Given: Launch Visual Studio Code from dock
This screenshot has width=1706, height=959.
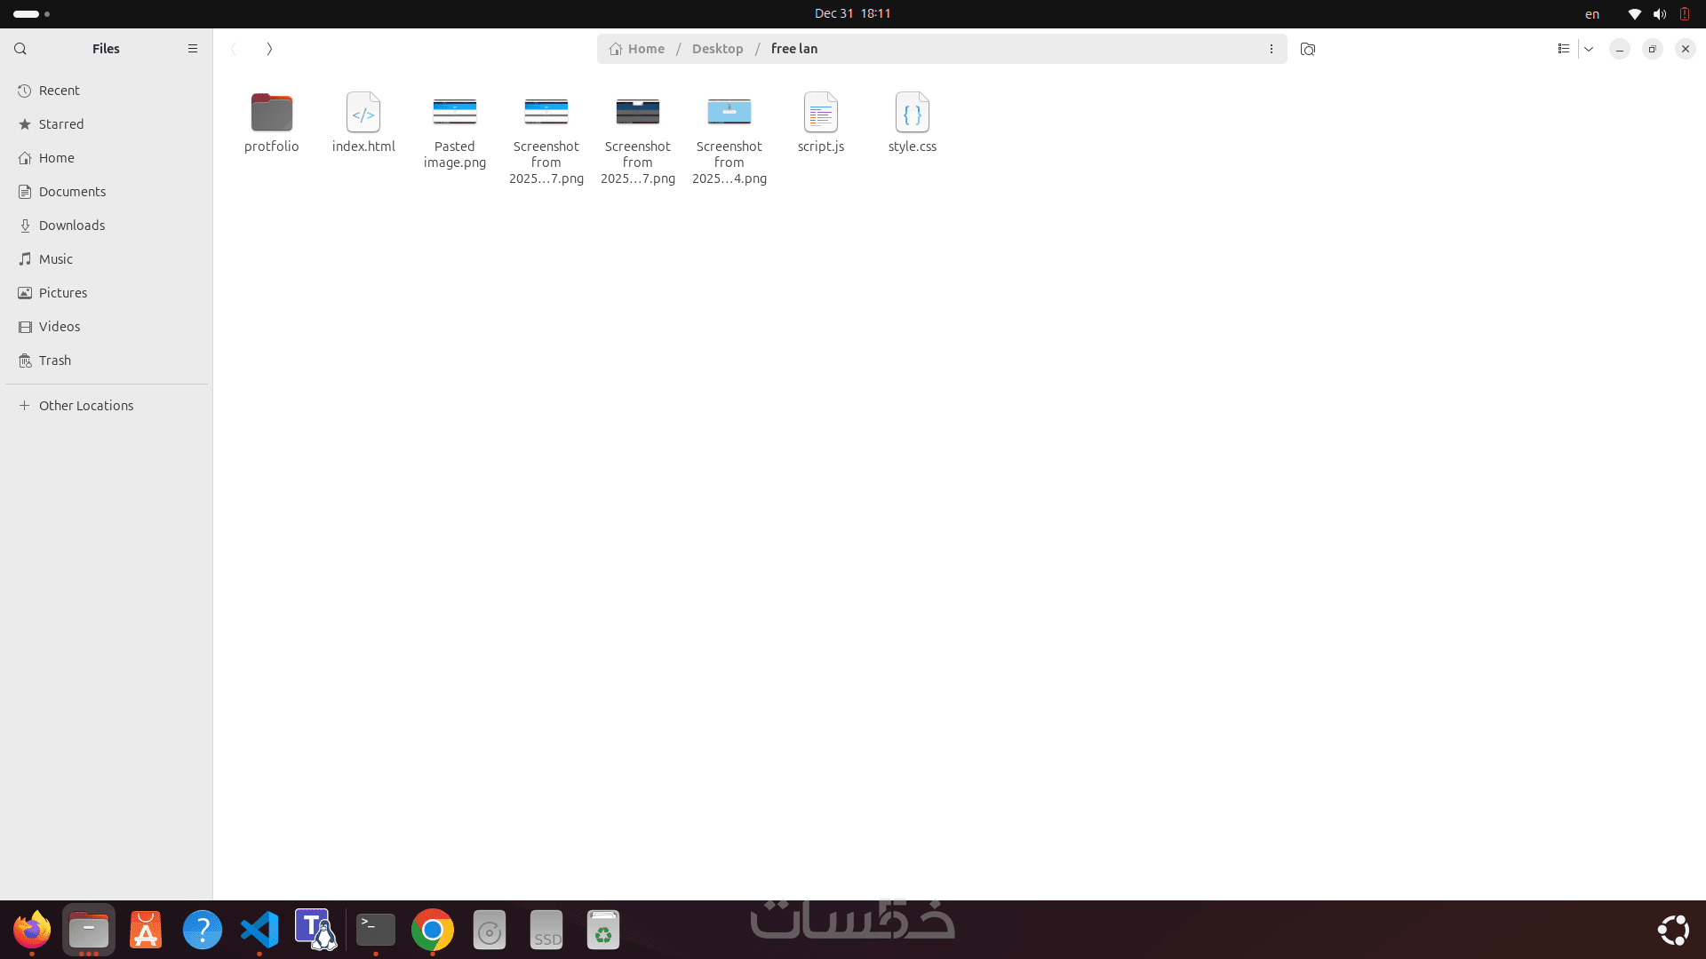Looking at the screenshot, I should (259, 930).
